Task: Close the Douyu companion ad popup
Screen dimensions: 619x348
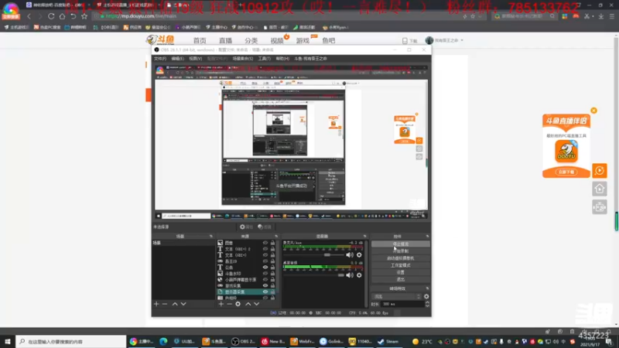Action: point(593,111)
